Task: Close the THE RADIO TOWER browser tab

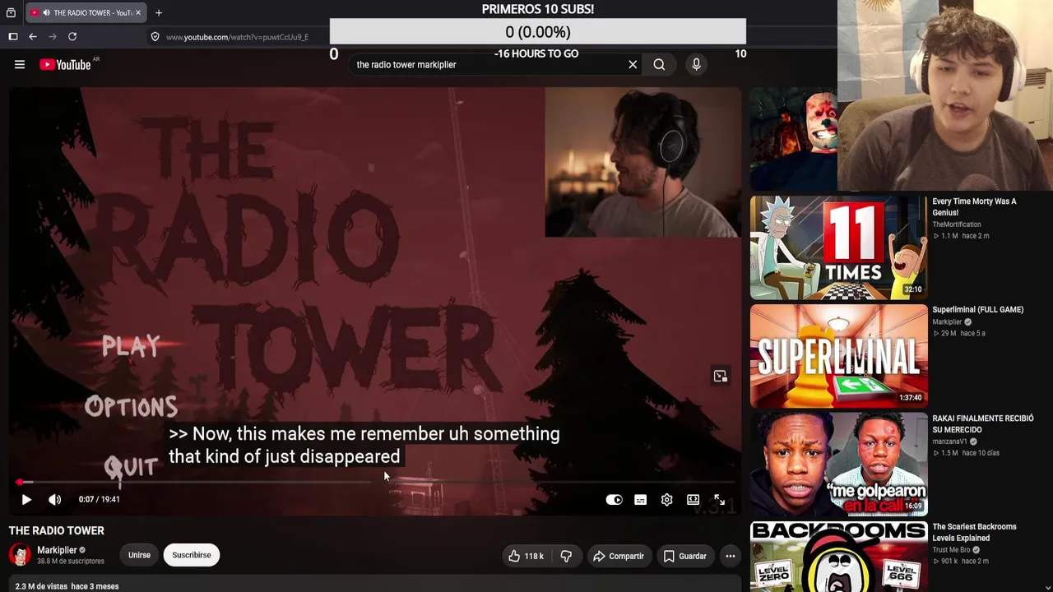Action: coord(138,13)
